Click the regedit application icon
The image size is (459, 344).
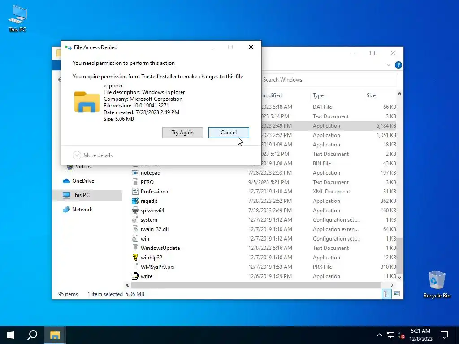(135, 201)
